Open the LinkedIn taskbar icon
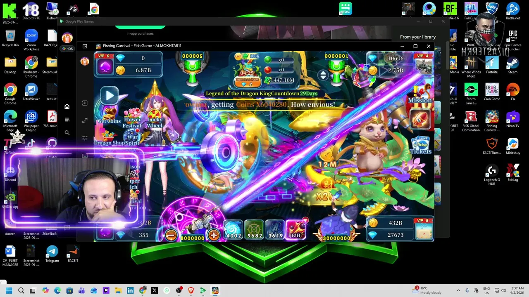529x297 pixels. 130,290
